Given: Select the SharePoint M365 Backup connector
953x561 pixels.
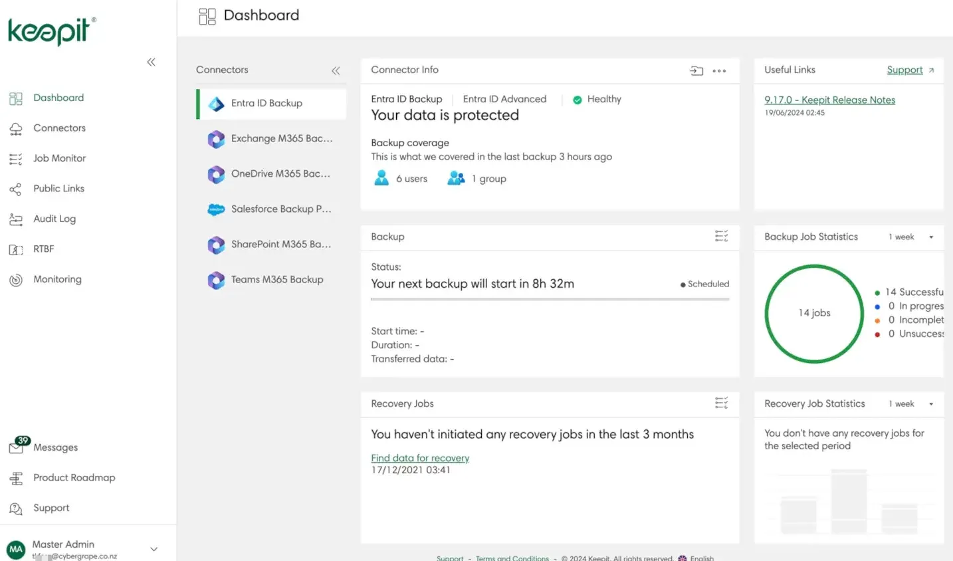Looking at the screenshot, I should [x=271, y=245].
